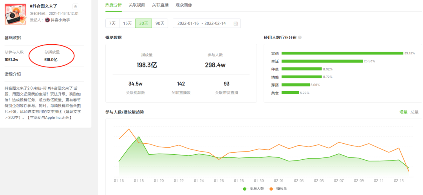This screenshot has width=423, height=195.
Task: Click end date 2022-02-14 field
Action: 215,23
